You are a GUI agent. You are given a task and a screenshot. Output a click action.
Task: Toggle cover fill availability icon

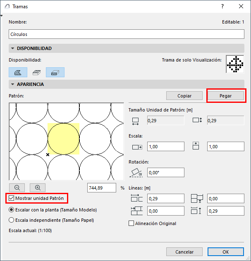point(37,72)
